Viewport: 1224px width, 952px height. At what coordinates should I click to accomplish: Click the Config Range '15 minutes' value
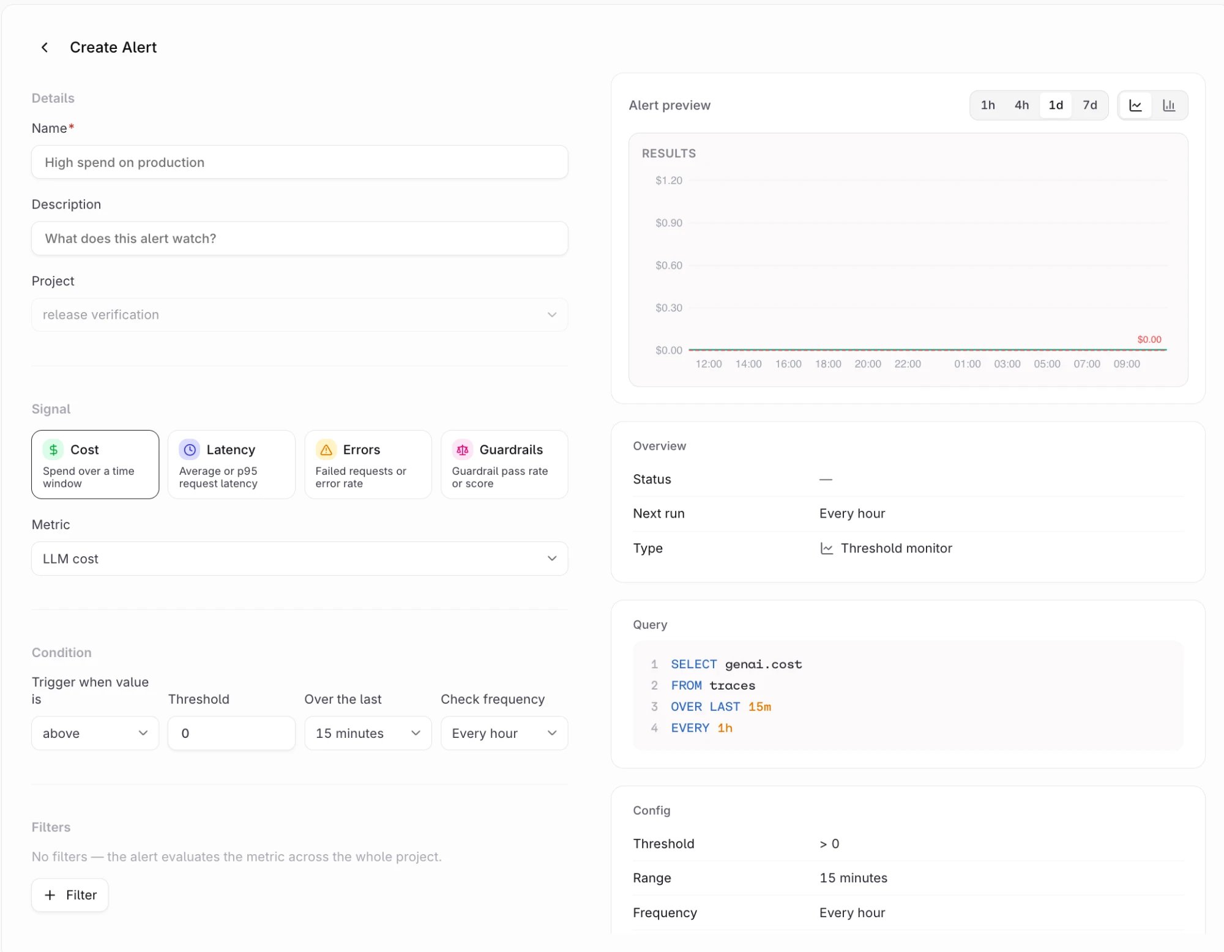pyautogui.click(x=853, y=878)
